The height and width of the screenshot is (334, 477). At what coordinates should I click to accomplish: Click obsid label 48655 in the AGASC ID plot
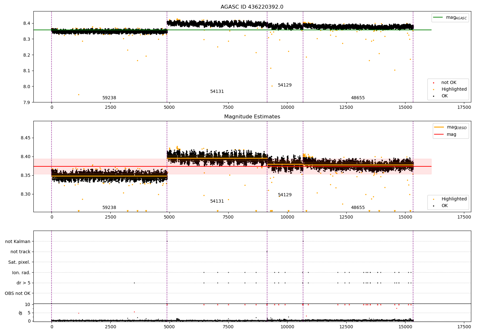pyautogui.click(x=358, y=98)
